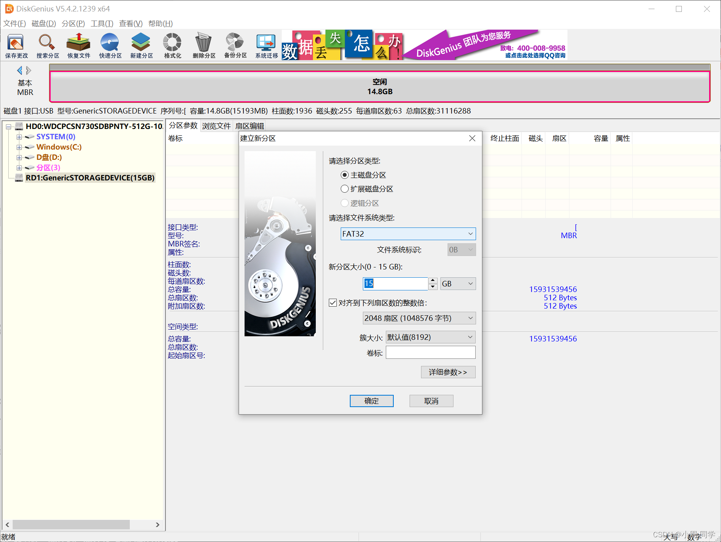Select SYSTEM(0) partition in tree
The width and height of the screenshot is (721, 542).
[x=56, y=136]
